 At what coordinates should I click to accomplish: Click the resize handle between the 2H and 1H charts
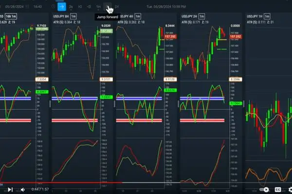click(x=244, y=104)
